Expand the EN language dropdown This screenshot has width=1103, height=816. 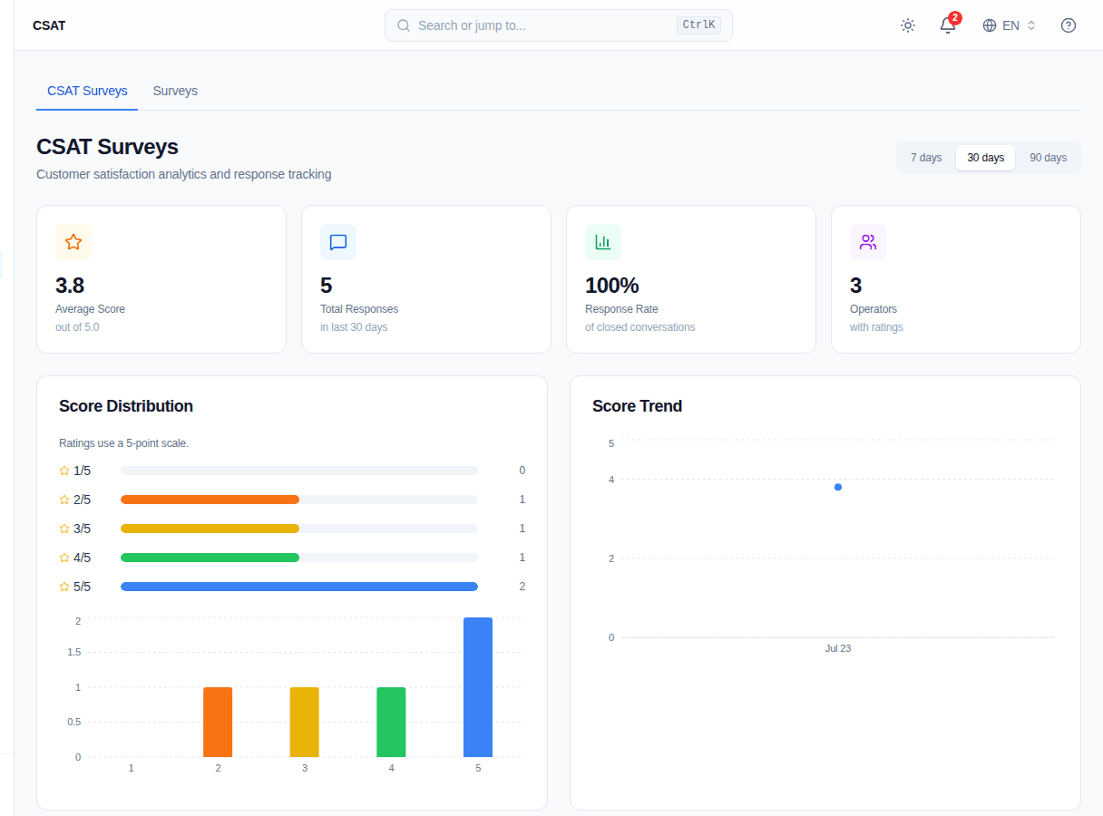(x=1010, y=25)
